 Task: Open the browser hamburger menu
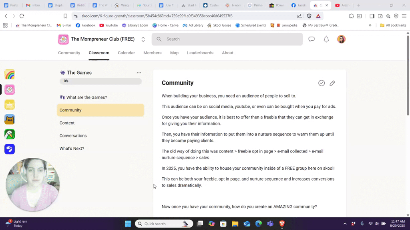click(404, 16)
